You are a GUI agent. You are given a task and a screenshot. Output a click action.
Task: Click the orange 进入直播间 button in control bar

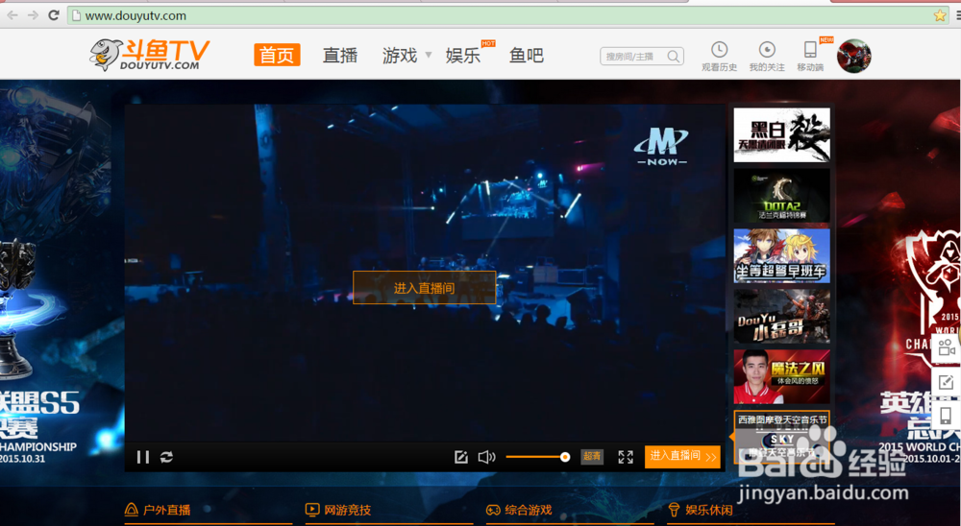click(682, 456)
